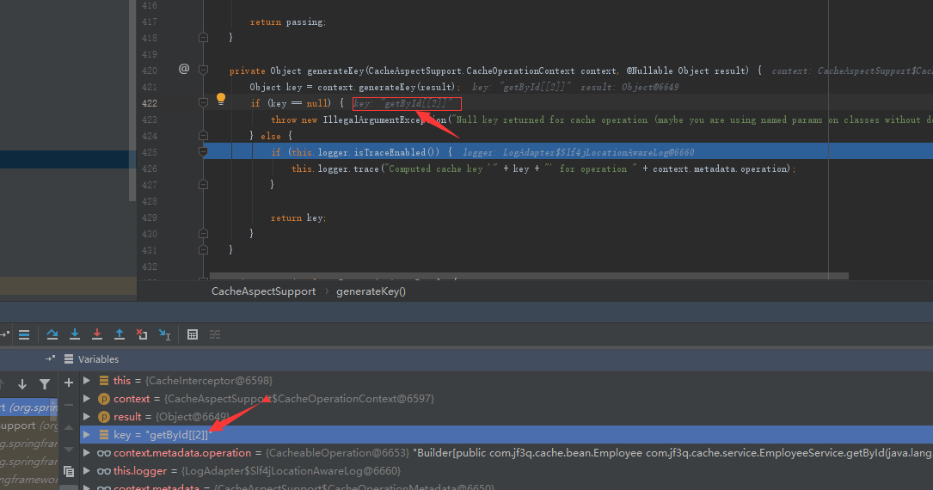Expand the 'key' variable node

87,435
